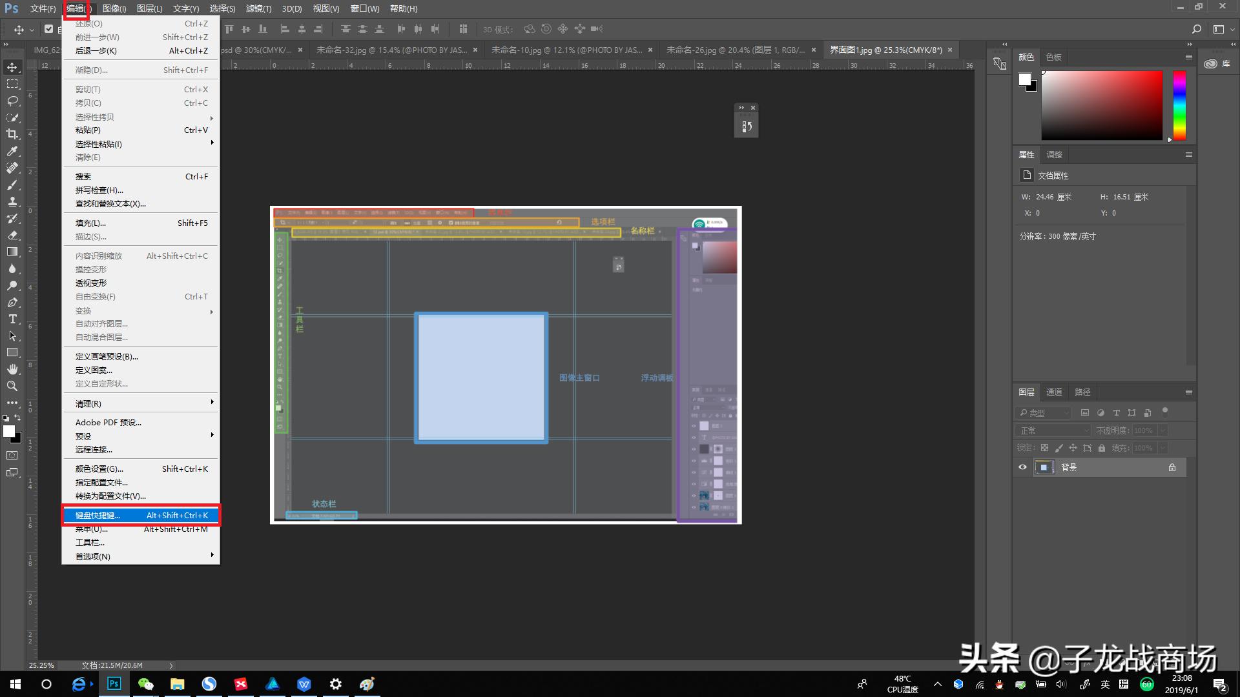Open the layer filter 类型 dropdown
The image size is (1240, 697).
click(x=1044, y=412)
